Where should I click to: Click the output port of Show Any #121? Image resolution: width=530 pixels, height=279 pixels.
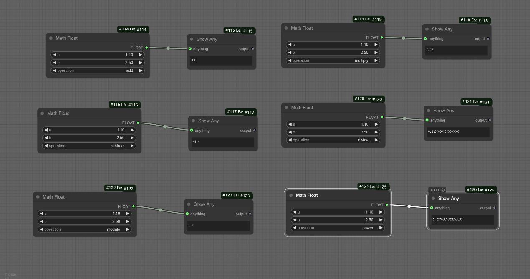490,120
